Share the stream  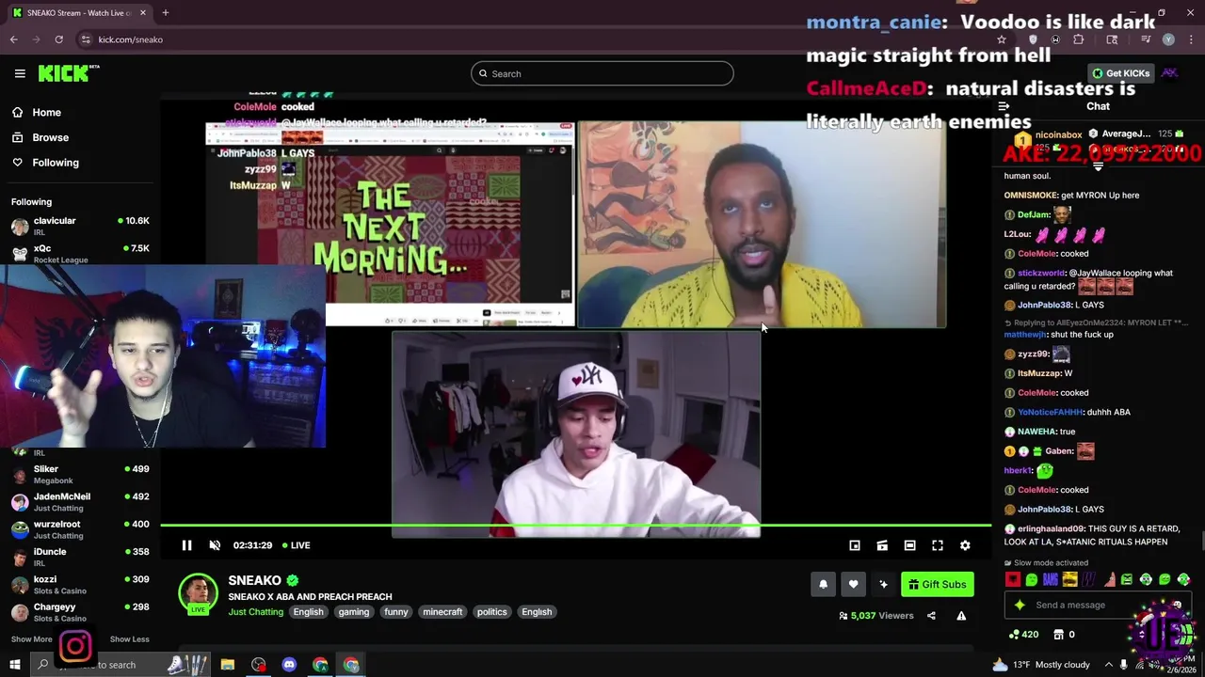(931, 616)
